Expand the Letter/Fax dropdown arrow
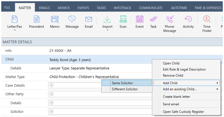Viewport: 224px width, 117px height. 15,30
